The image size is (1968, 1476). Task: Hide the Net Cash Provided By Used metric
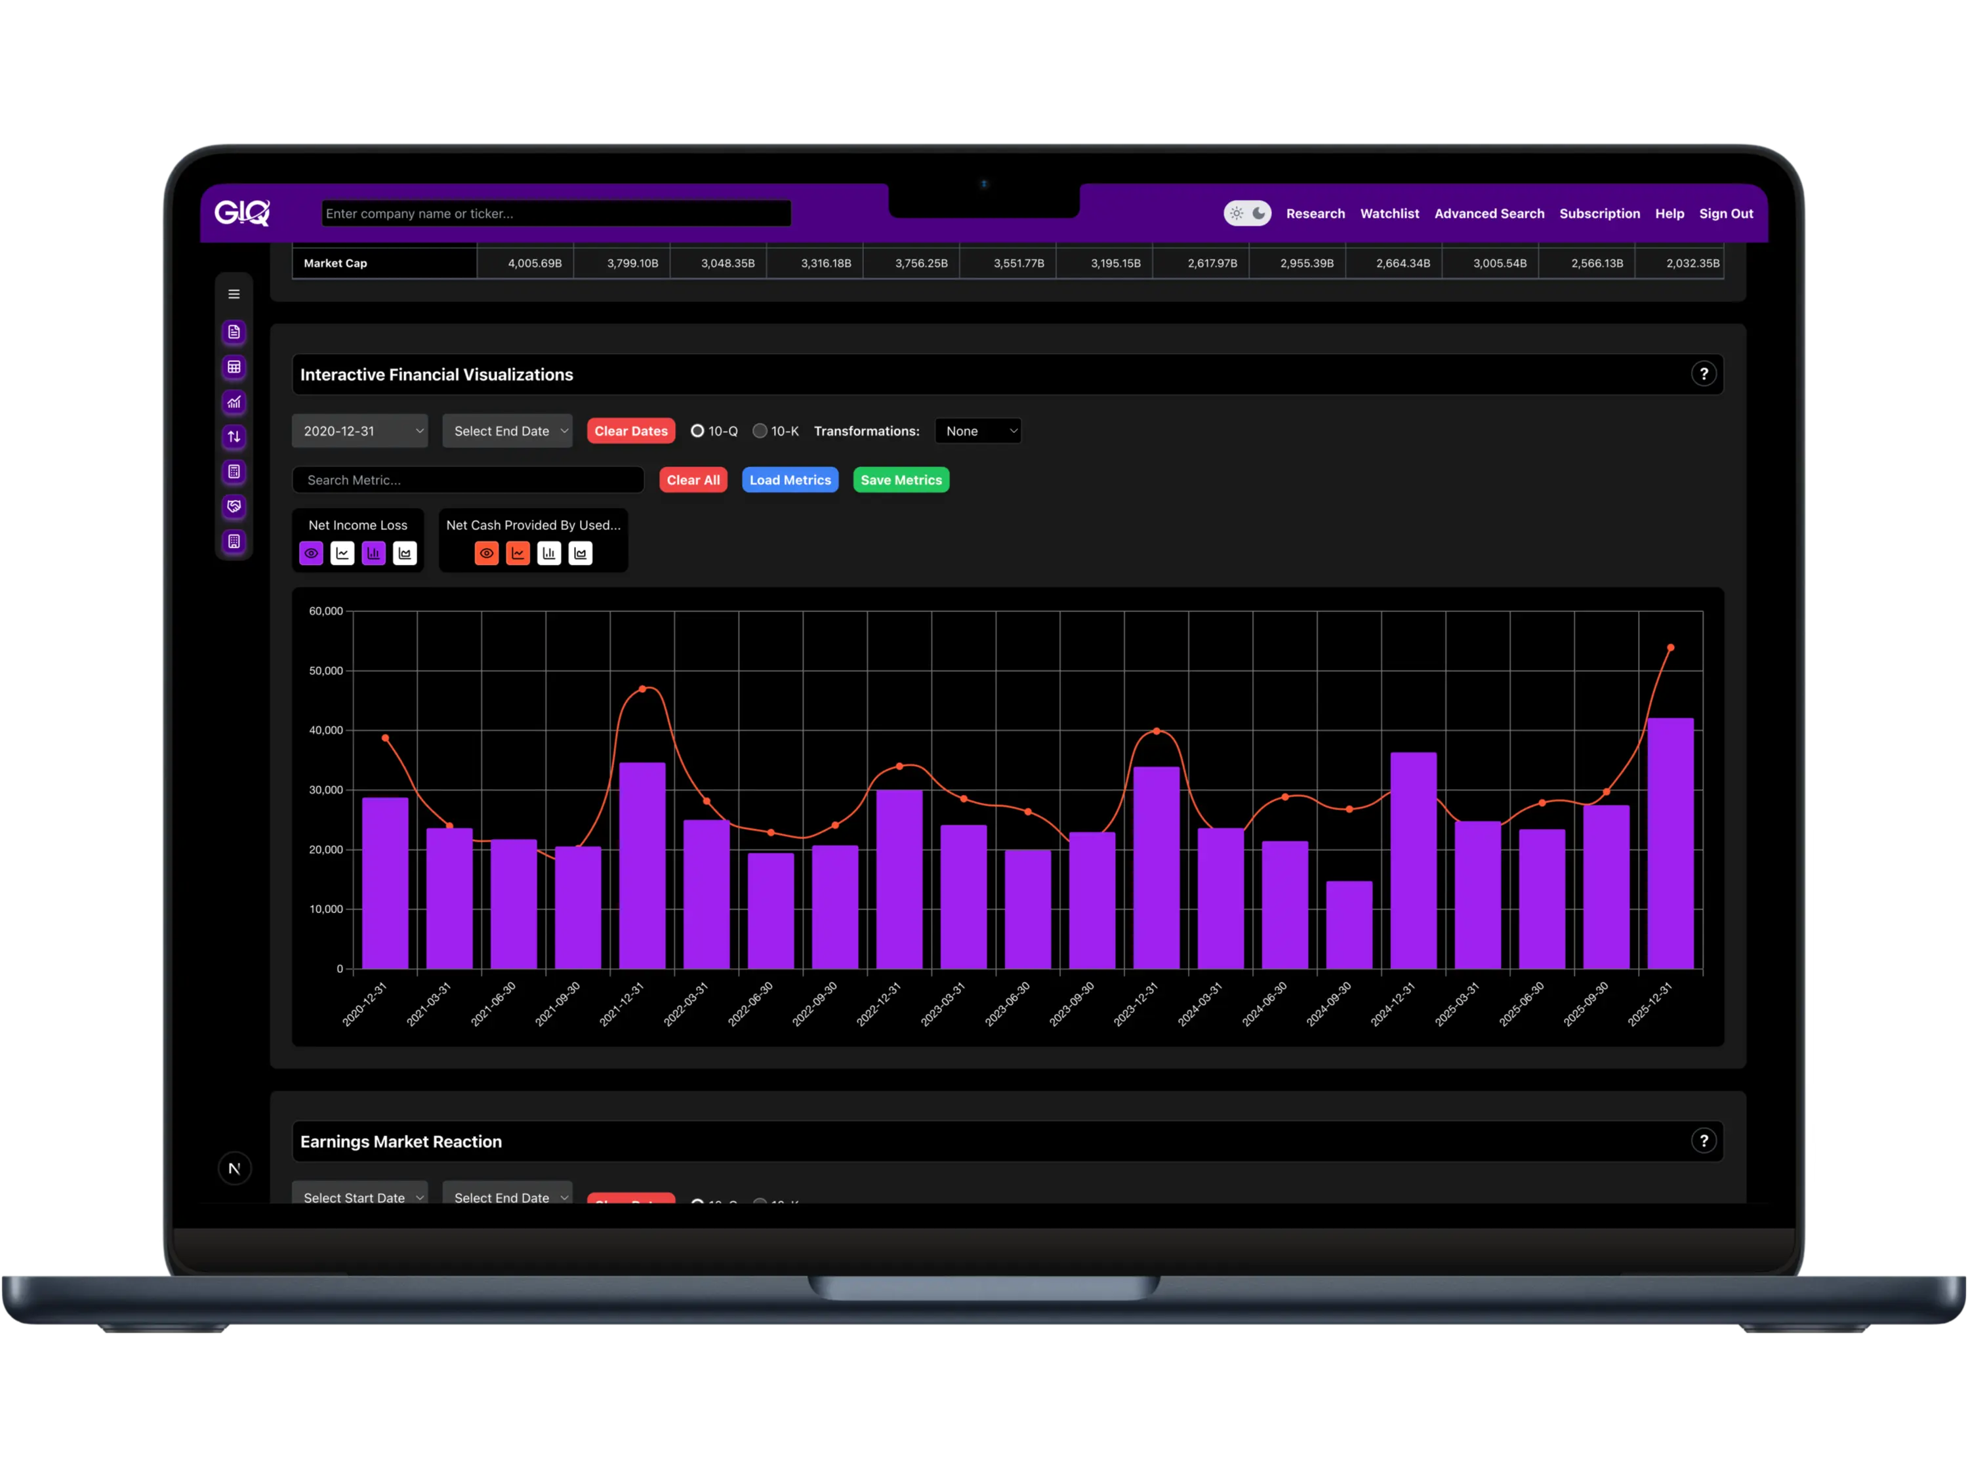tap(487, 552)
